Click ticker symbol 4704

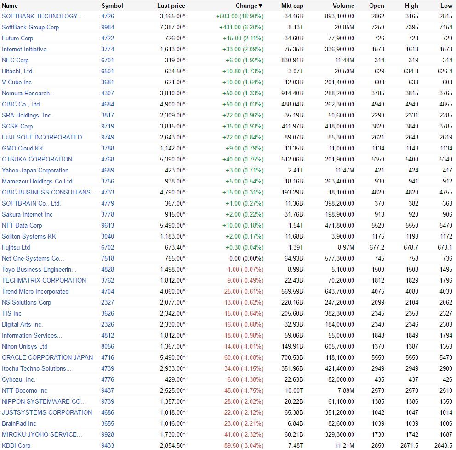click(x=108, y=292)
